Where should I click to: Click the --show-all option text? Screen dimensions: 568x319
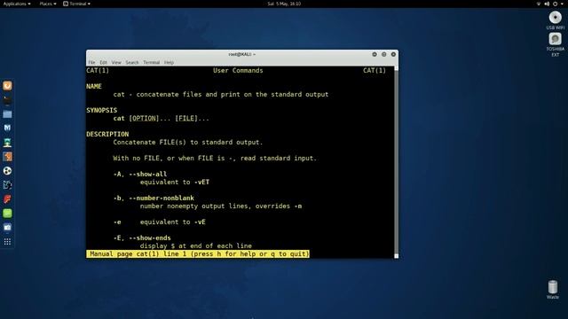[148, 174]
